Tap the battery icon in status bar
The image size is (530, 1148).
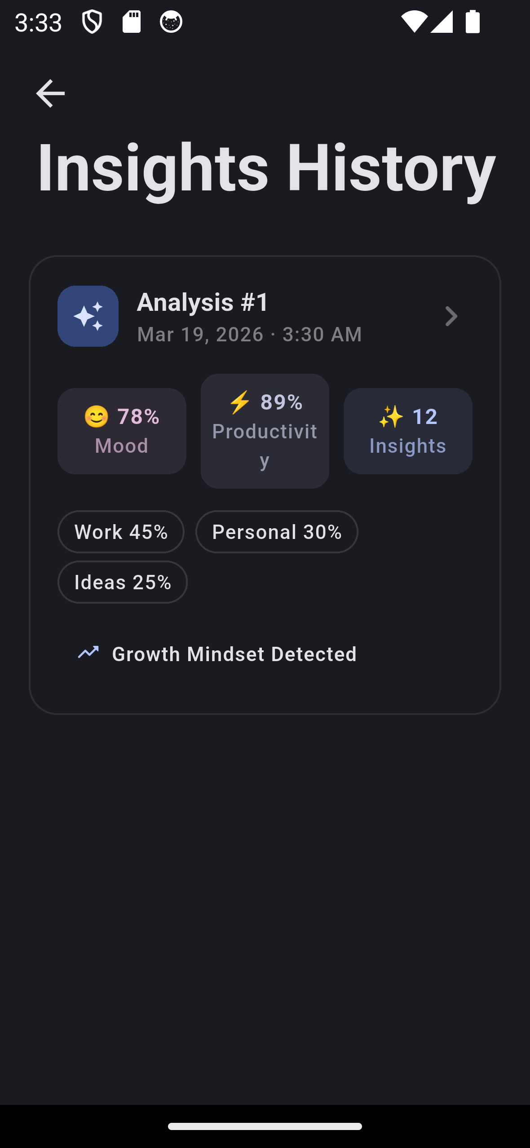click(473, 22)
